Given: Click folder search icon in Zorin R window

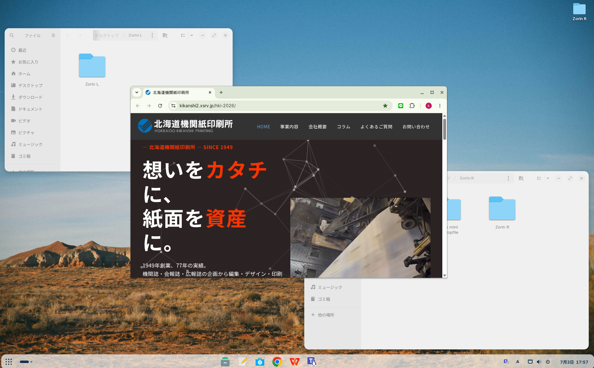Looking at the screenshot, I should tap(521, 178).
